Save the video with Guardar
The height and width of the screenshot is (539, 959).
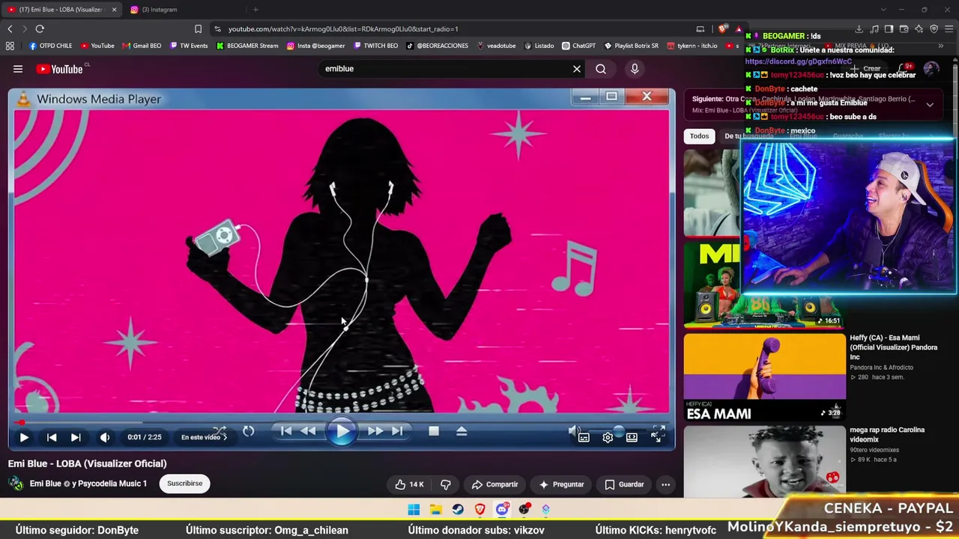pyautogui.click(x=624, y=484)
